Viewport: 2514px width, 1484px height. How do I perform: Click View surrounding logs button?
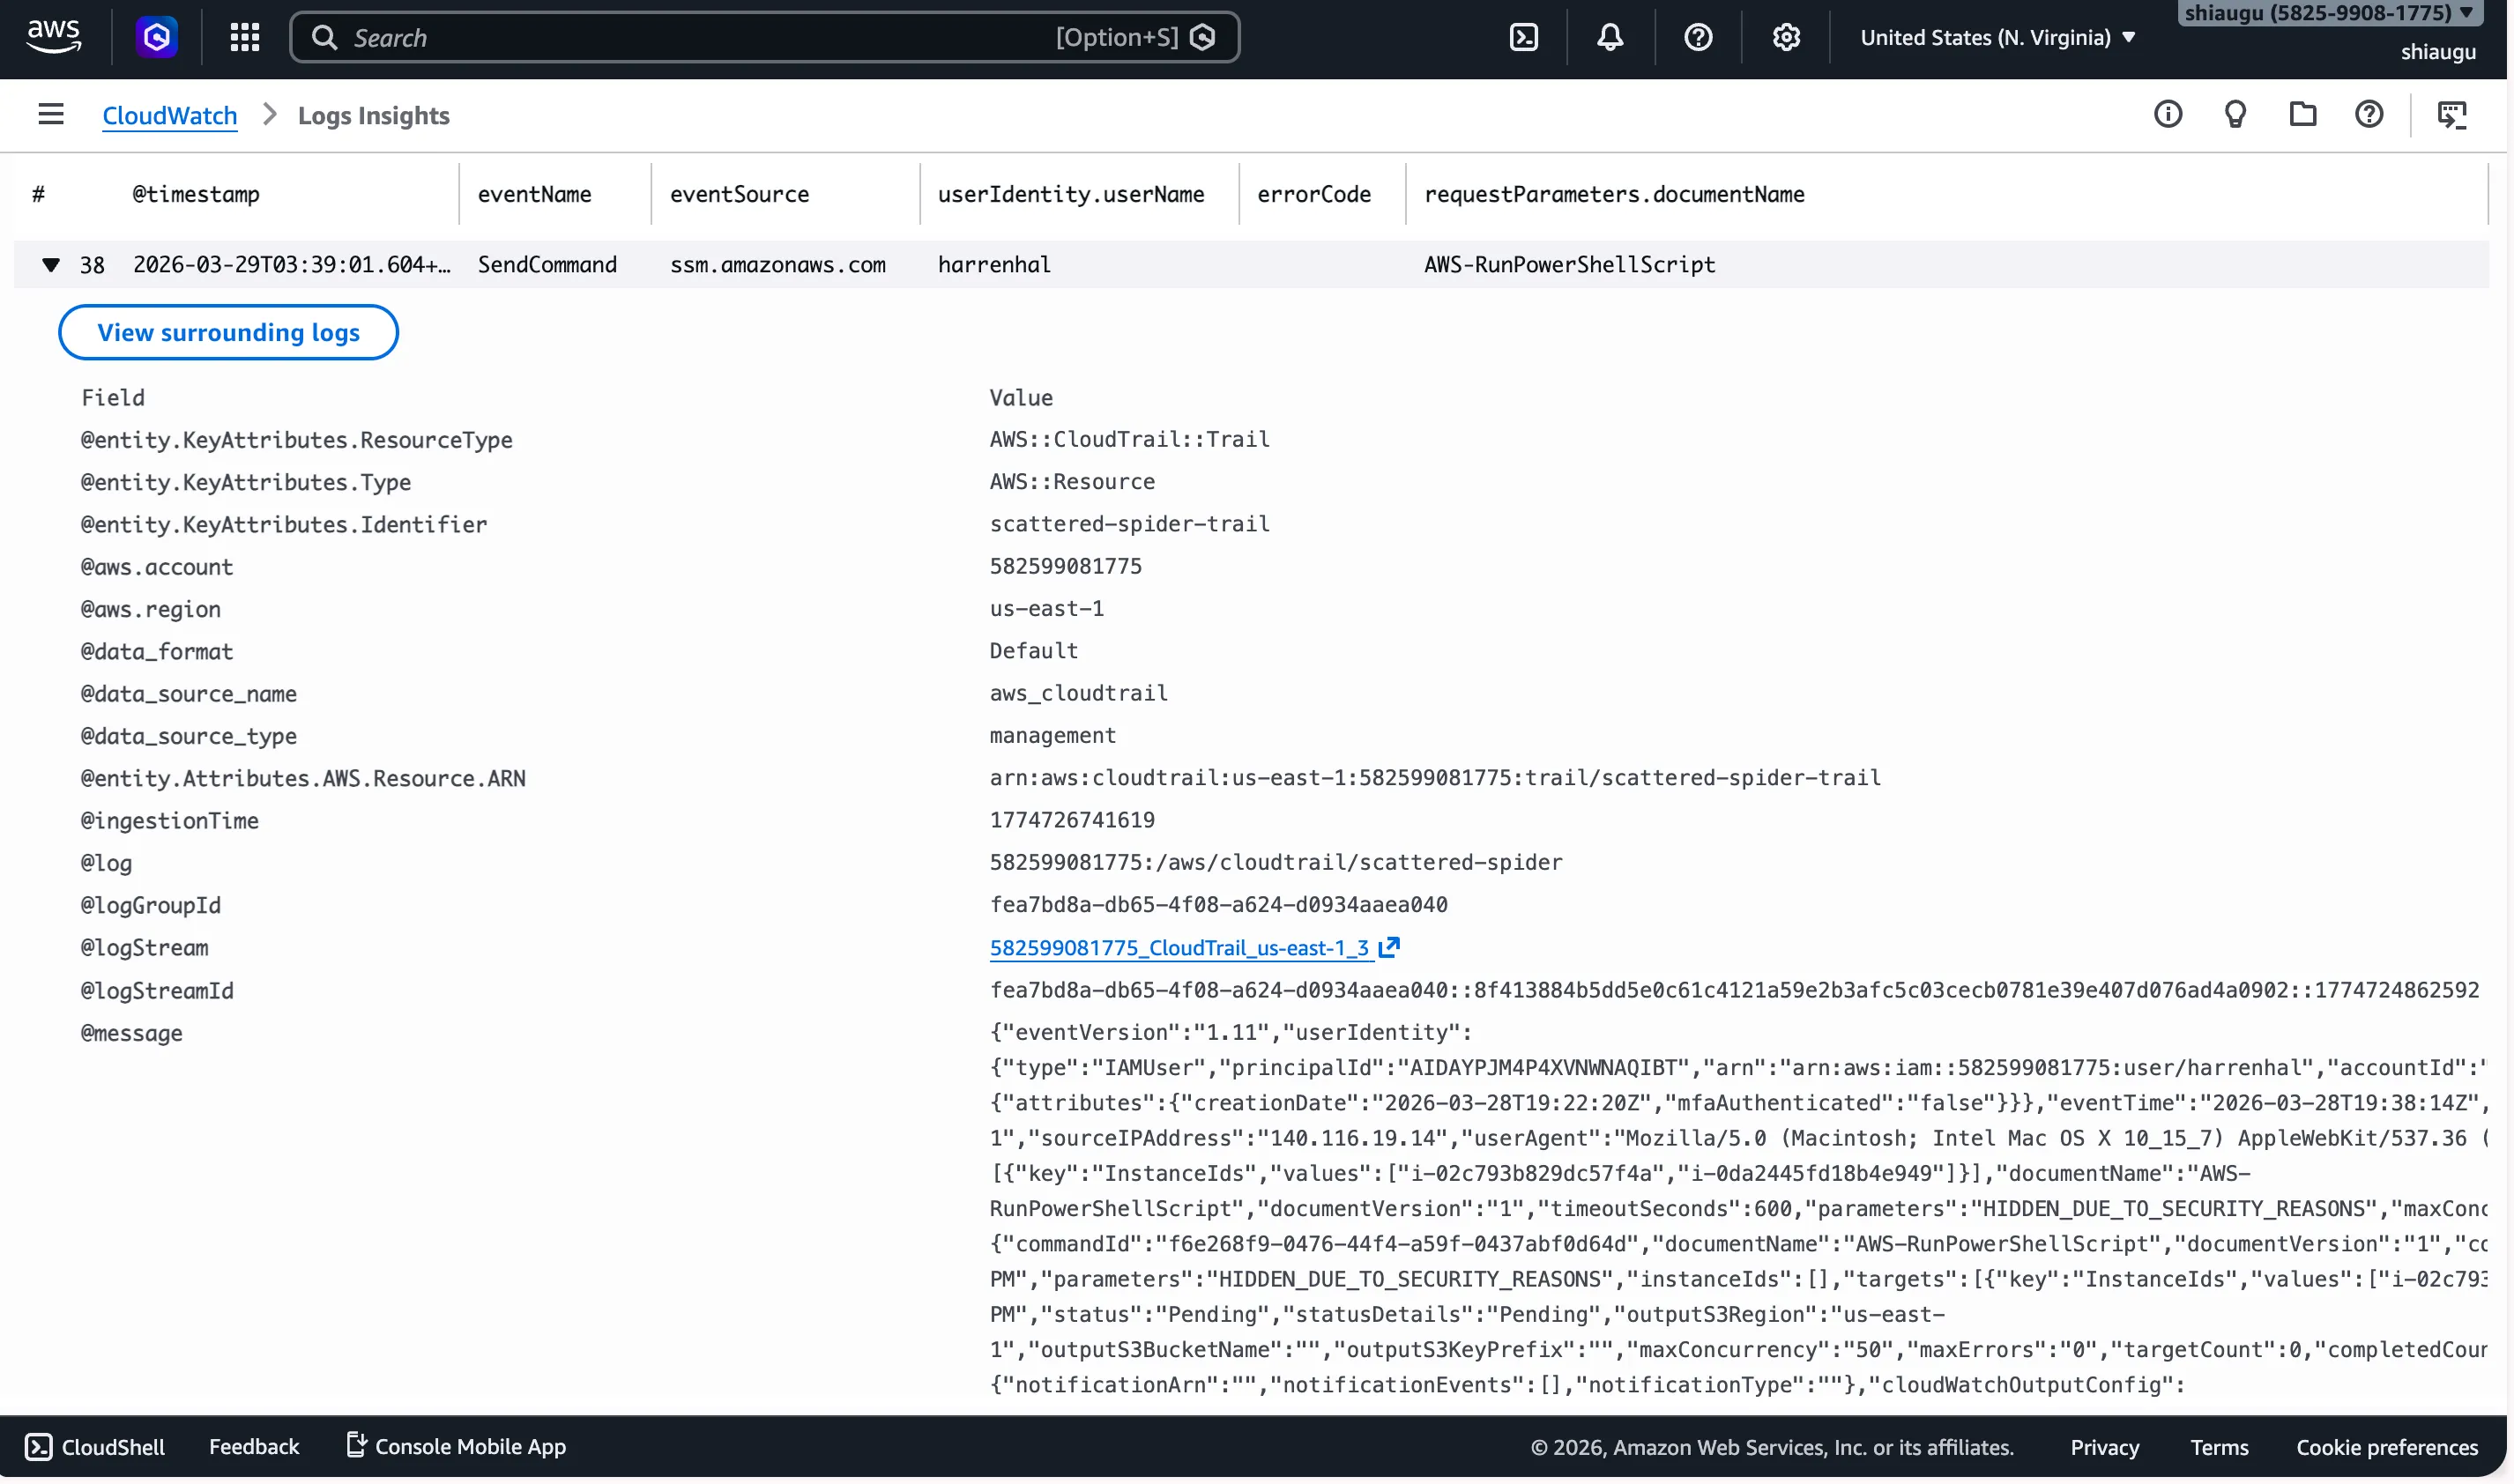(x=229, y=333)
